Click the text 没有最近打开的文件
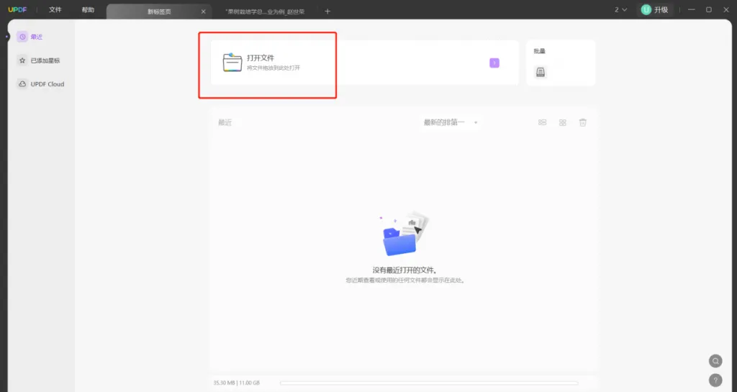 pyautogui.click(x=405, y=270)
